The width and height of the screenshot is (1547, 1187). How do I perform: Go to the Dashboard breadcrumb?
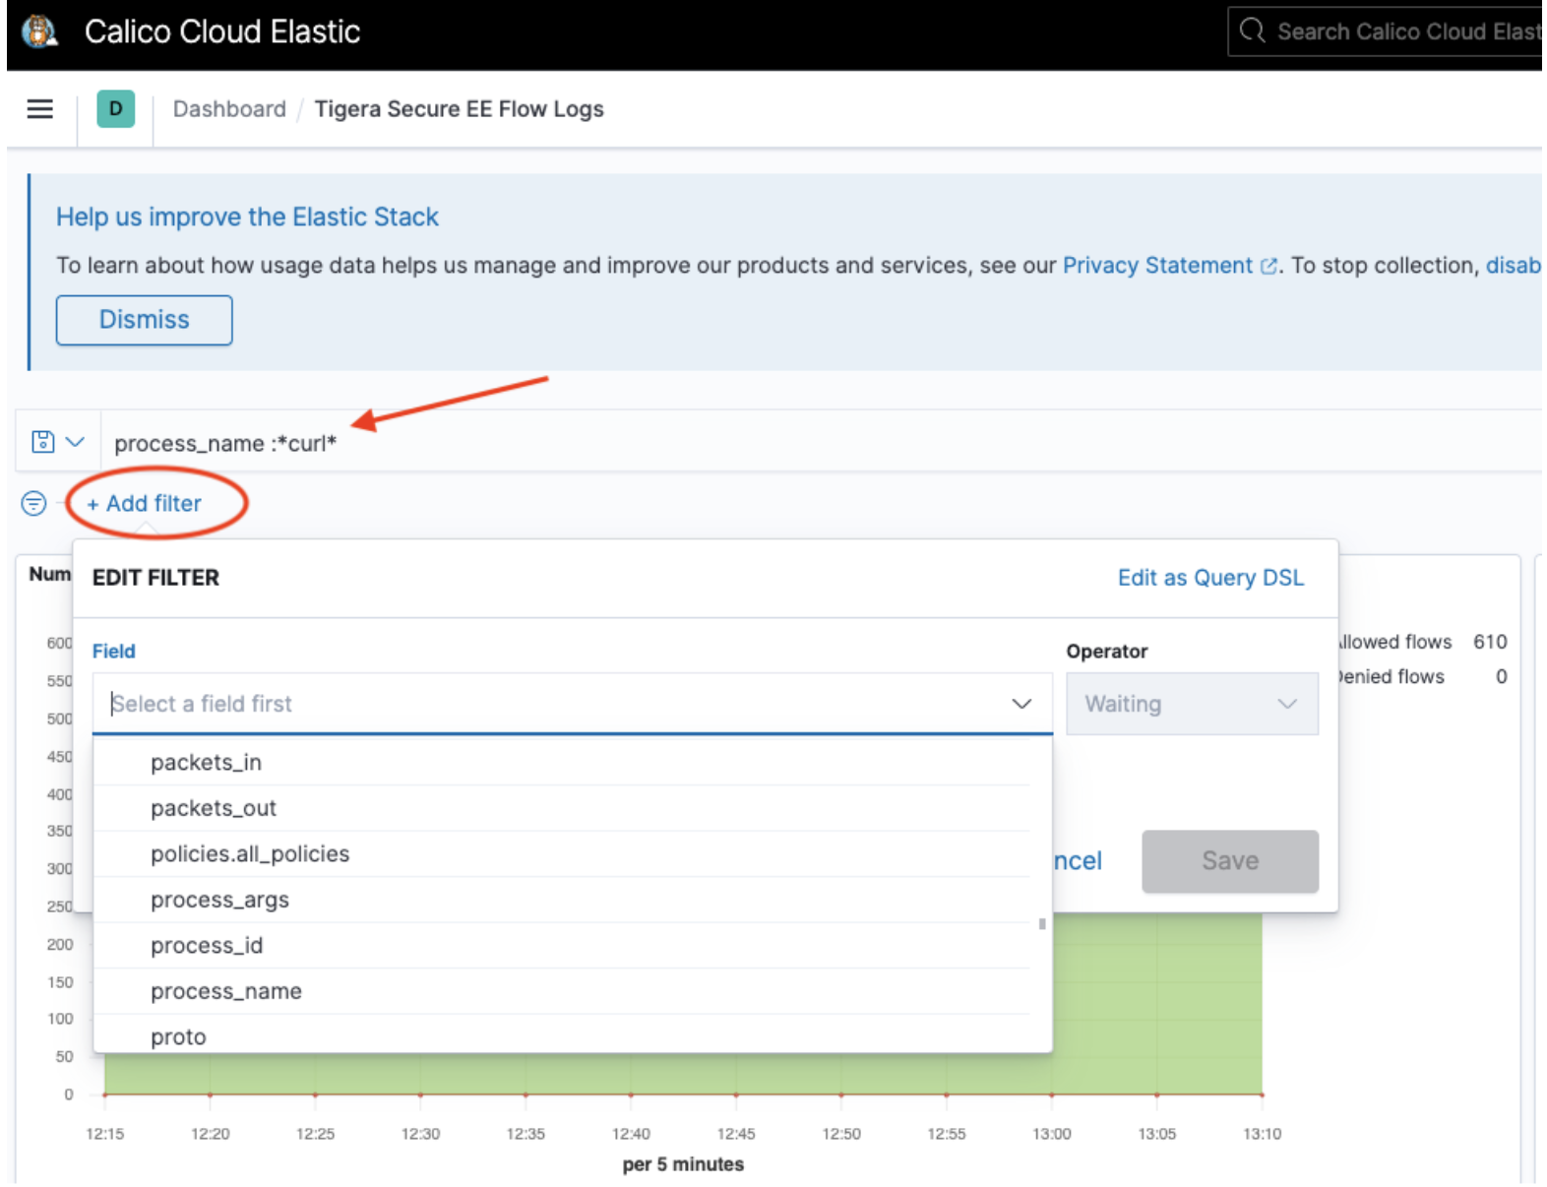pos(229,109)
